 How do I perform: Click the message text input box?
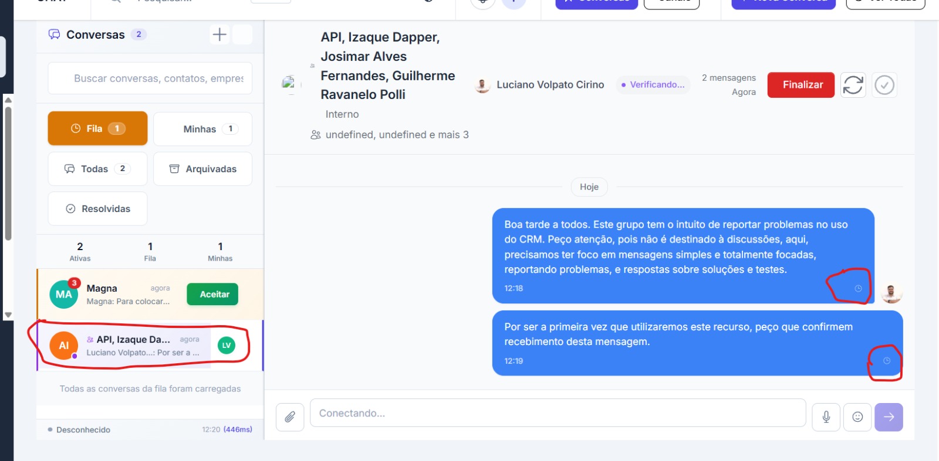coord(558,414)
